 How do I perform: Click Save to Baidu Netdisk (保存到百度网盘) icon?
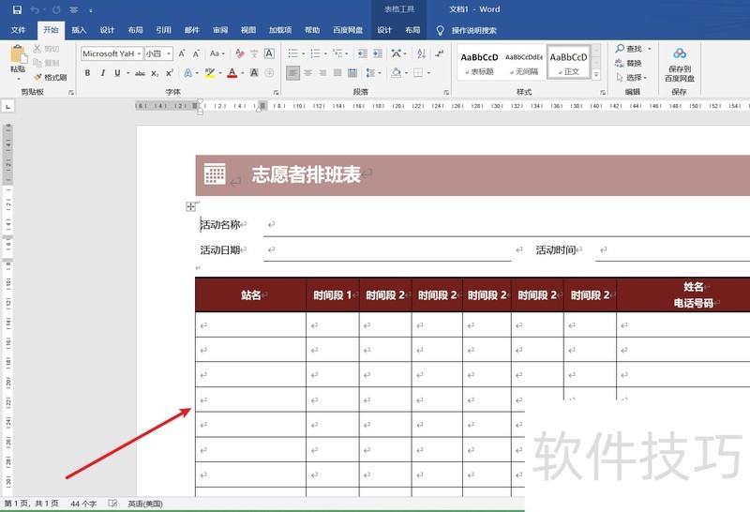[x=680, y=60]
